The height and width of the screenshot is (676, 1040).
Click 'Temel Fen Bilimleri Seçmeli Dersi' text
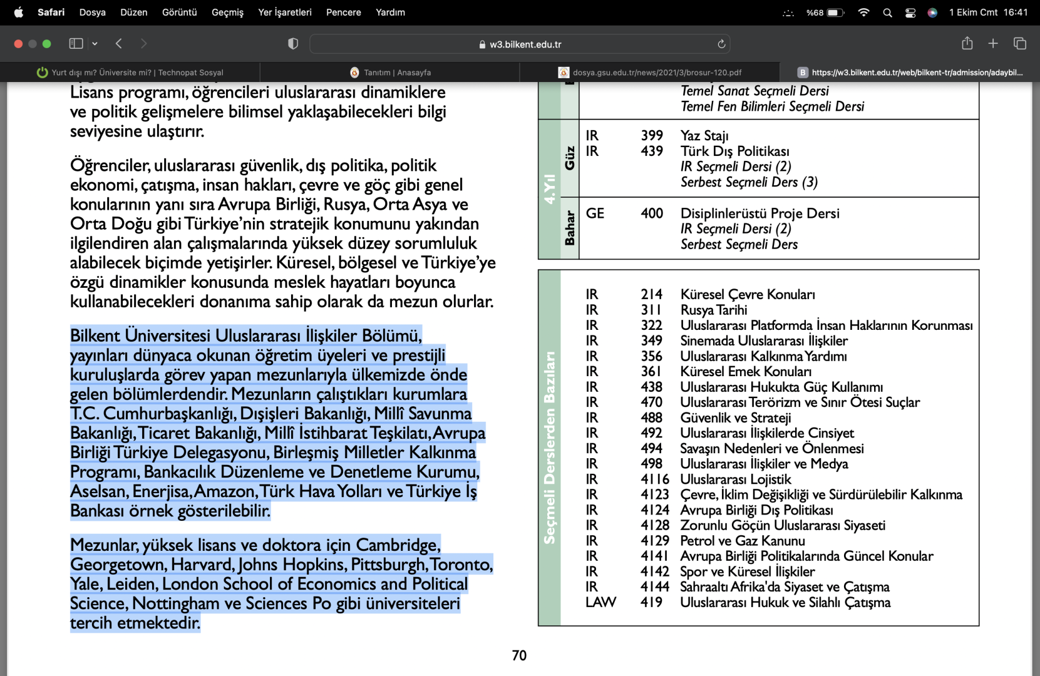pos(773,106)
